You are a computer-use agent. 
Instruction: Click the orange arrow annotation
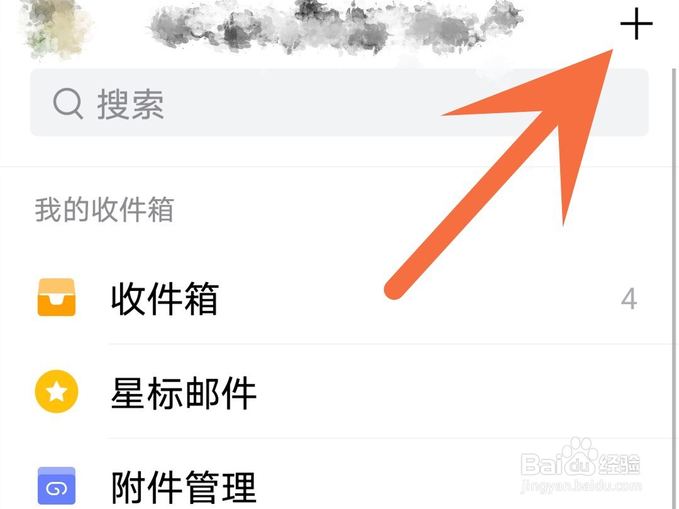498,175
